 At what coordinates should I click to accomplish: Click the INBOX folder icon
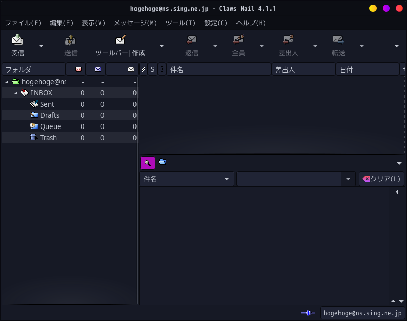tap(25, 93)
